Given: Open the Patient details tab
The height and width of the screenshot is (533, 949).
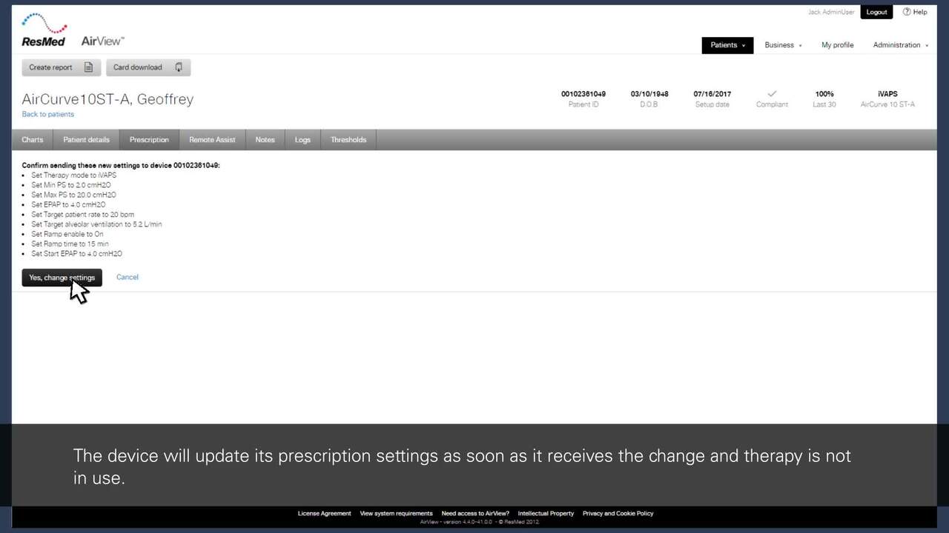Looking at the screenshot, I should [86, 140].
